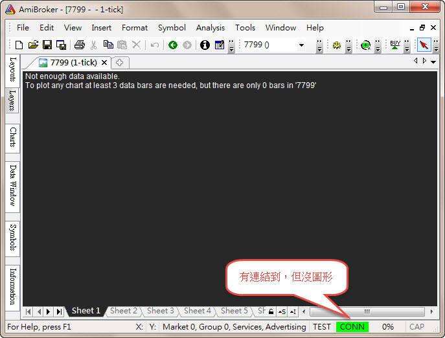This screenshot has width=445, height=338.
Task: Expand toolbar overflow after zoom icon
Action: pos(378,45)
